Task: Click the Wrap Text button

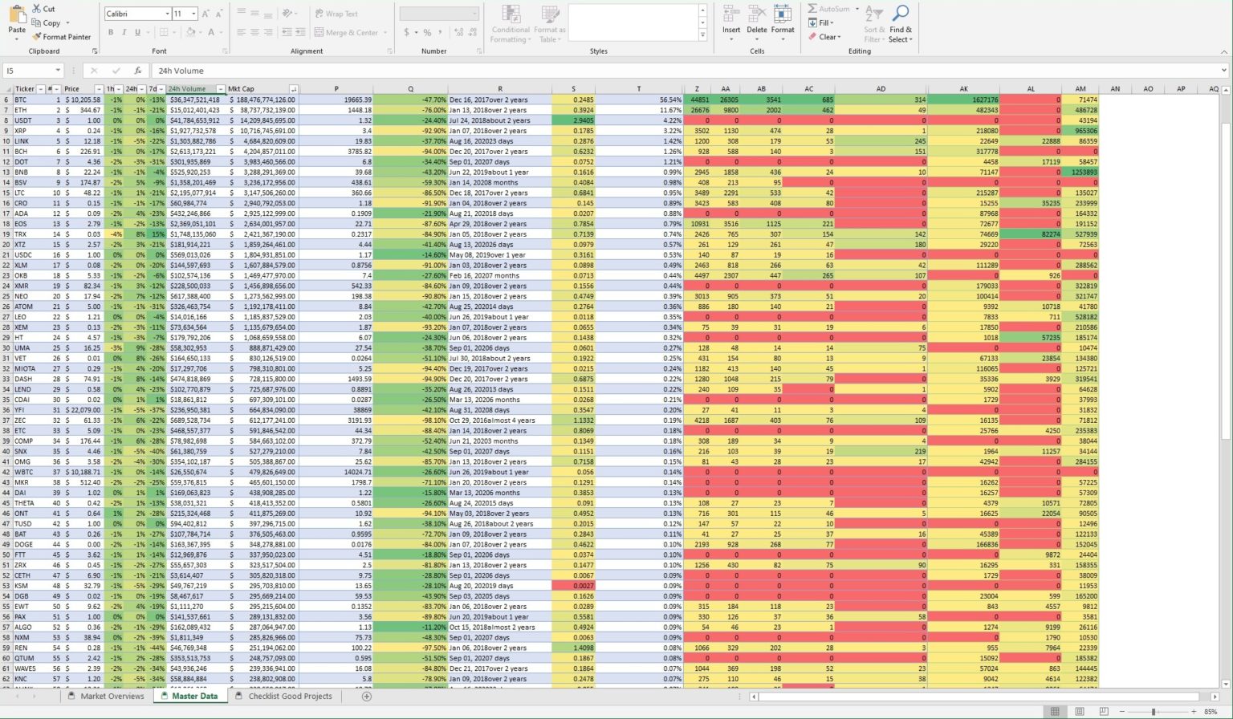Action: click(336, 14)
